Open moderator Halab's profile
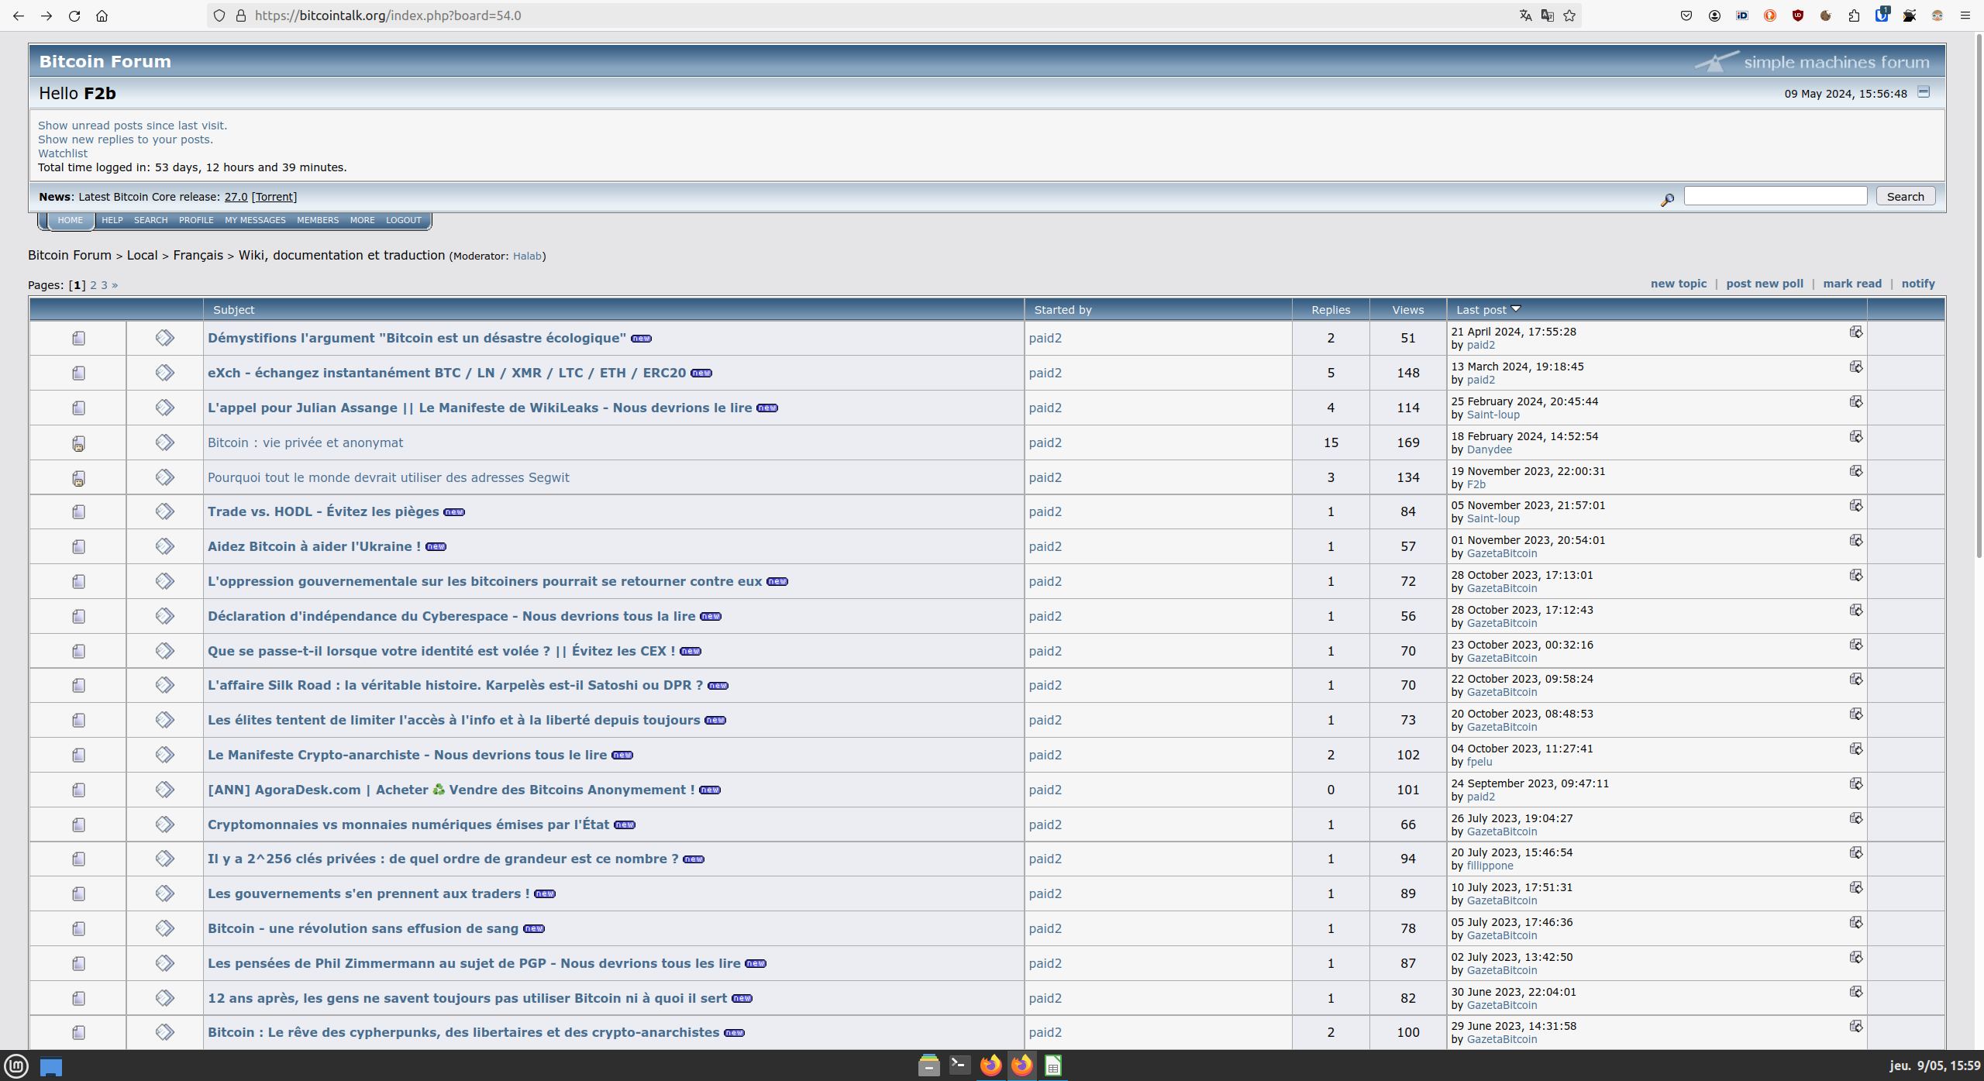Image resolution: width=1984 pixels, height=1081 pixels. [x=527, y=256]
